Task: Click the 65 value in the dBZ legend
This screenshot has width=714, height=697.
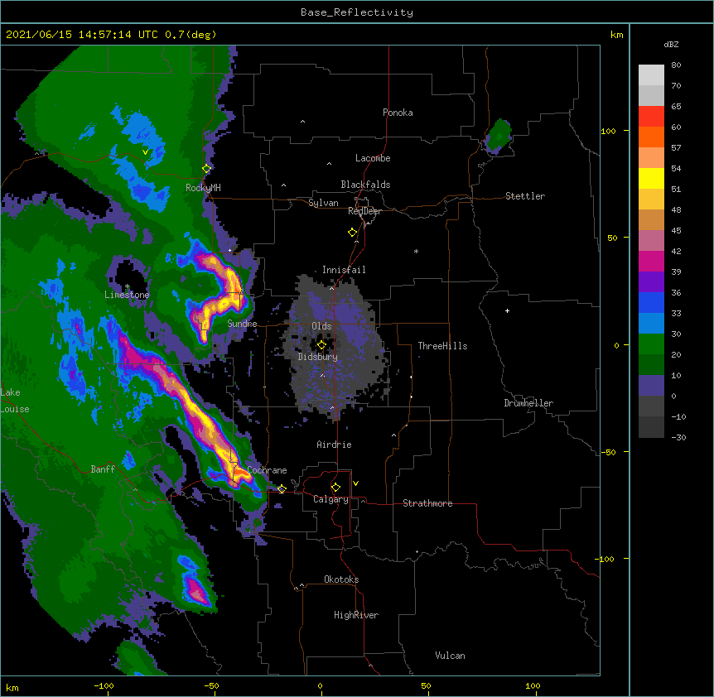Action: tap(676, 106)
